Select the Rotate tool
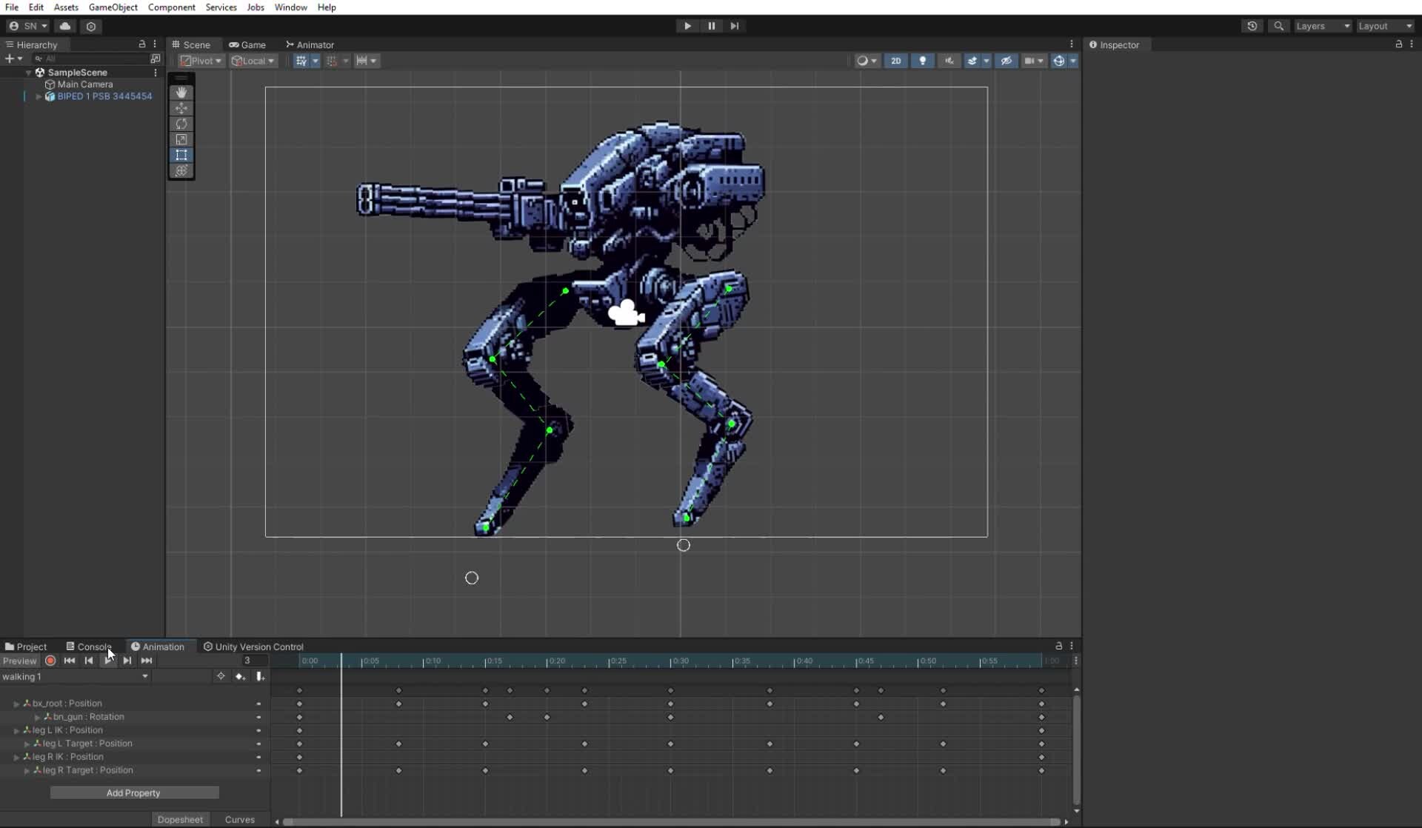The width and height of the screenshot is (1422, 828). point(181,124)
